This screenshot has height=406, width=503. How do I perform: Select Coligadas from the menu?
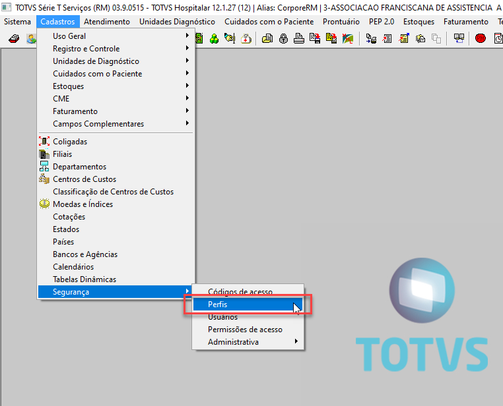[x=116, y=142]
